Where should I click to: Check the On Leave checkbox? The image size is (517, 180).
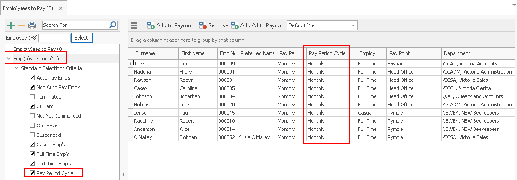(32, 125)
